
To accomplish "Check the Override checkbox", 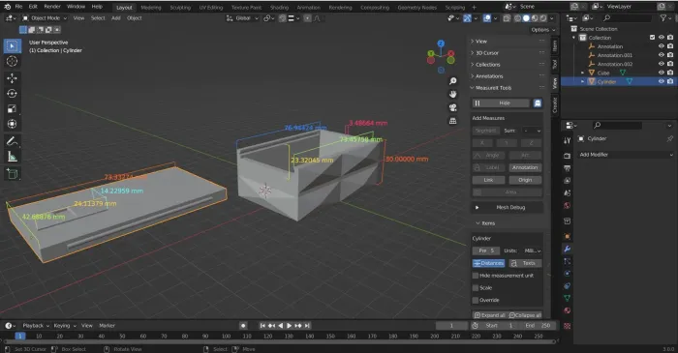I will [x=476, y=300].
